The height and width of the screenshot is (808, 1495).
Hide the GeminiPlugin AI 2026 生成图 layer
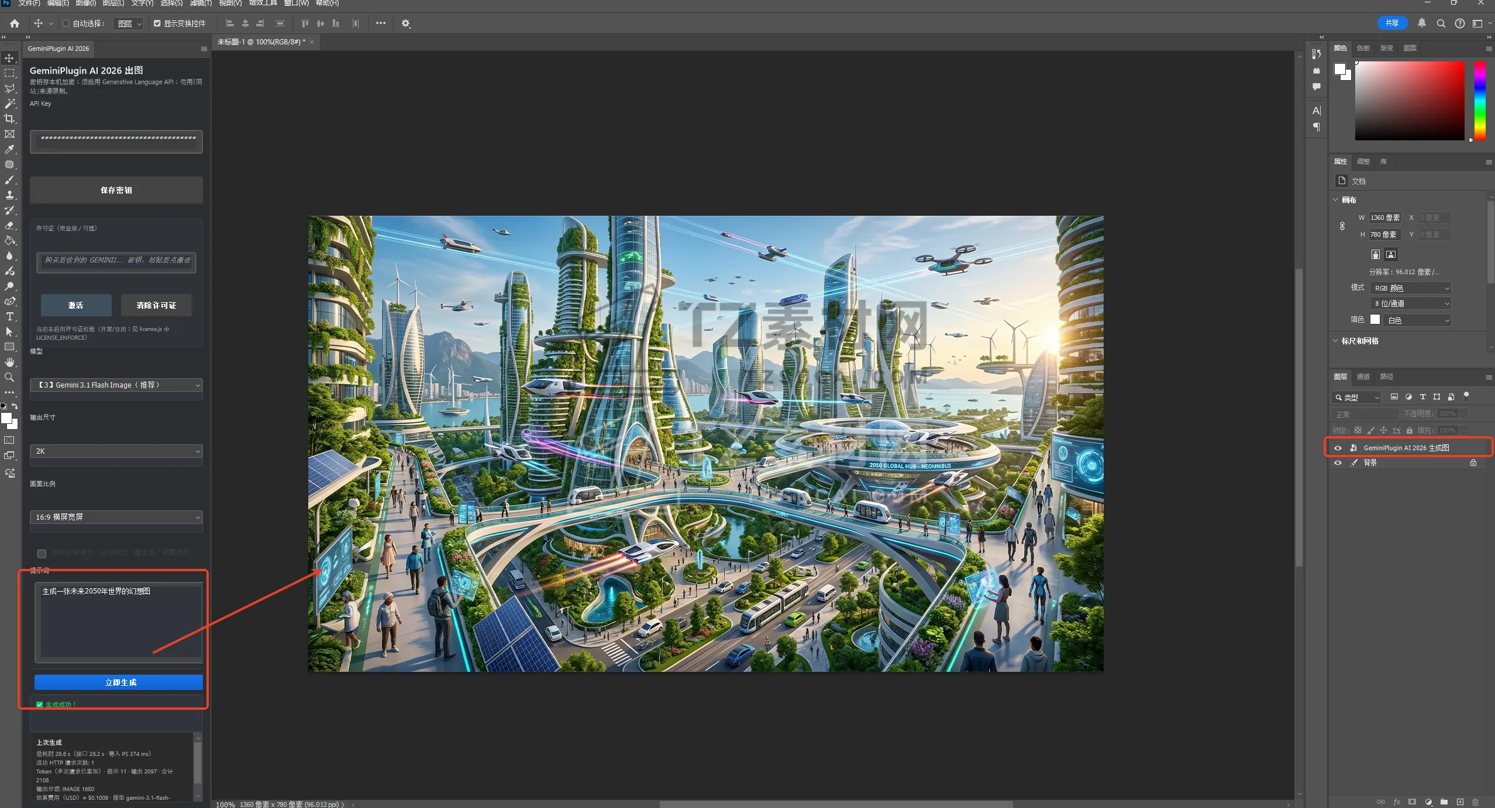click(1338, 448)
